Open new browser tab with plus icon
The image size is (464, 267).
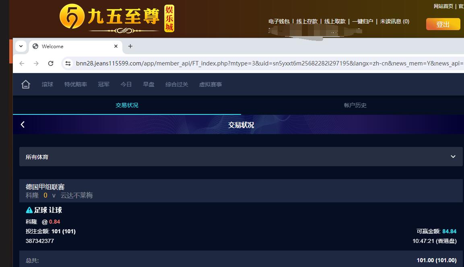(130, 46)
